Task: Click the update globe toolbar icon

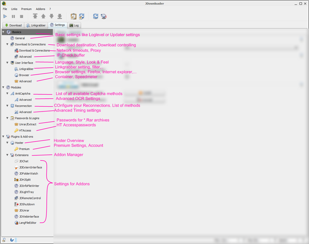Action: click(x=104, y=16)
